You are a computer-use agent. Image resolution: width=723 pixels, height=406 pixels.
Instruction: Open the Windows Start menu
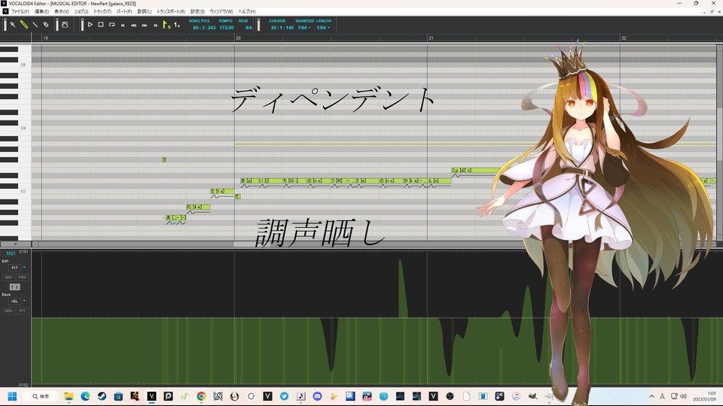tap(12, 396)
